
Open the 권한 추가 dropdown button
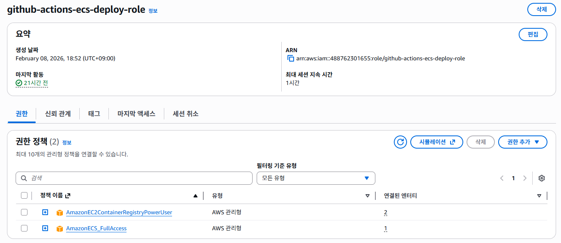click(523, 142)
